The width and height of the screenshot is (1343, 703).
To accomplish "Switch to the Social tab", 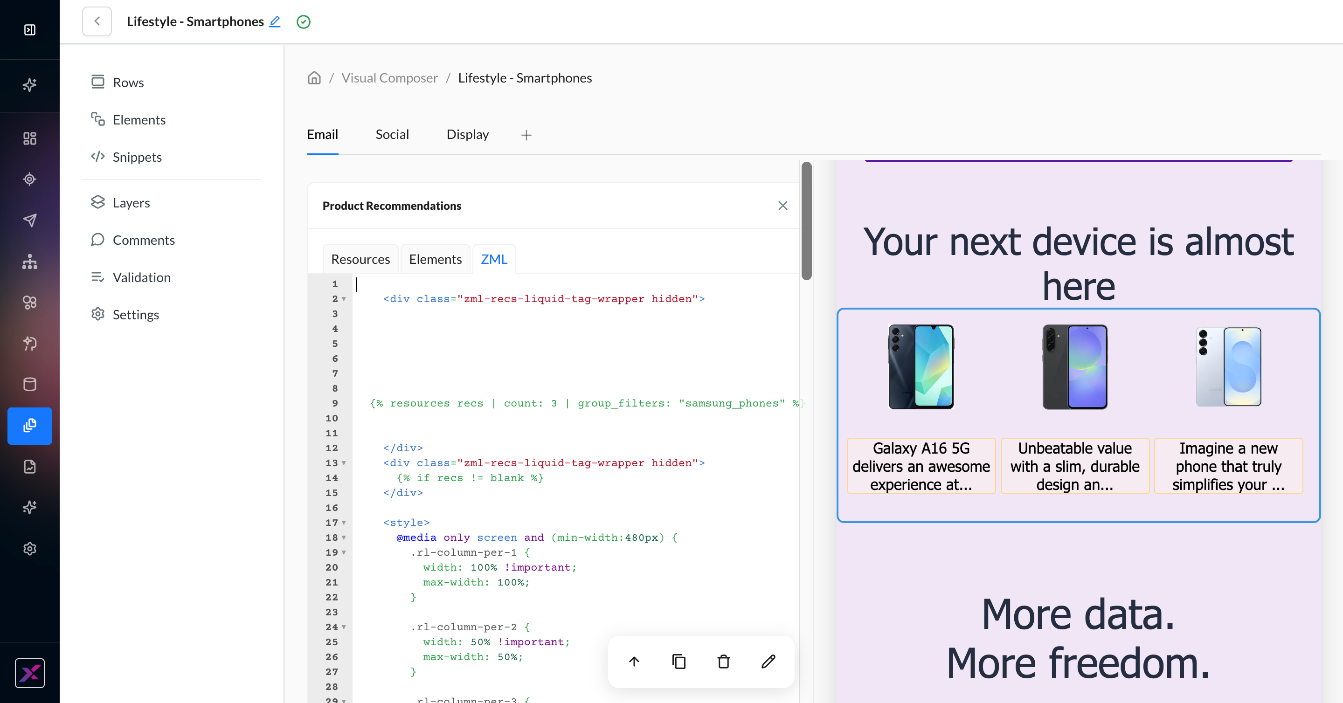I will 392,134.
